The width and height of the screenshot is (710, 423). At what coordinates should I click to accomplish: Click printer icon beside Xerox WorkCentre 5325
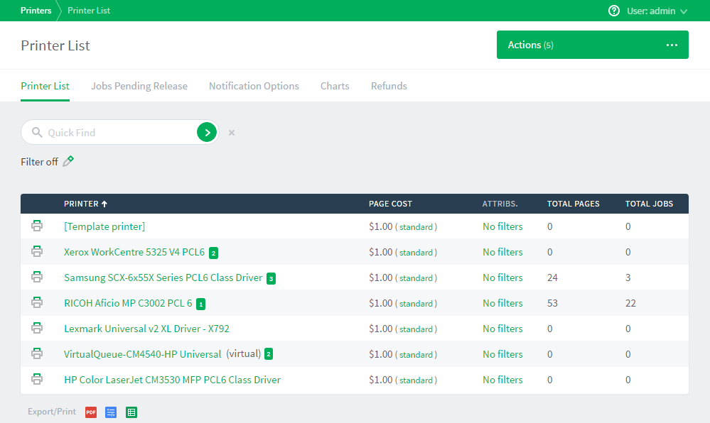(37, 252)
